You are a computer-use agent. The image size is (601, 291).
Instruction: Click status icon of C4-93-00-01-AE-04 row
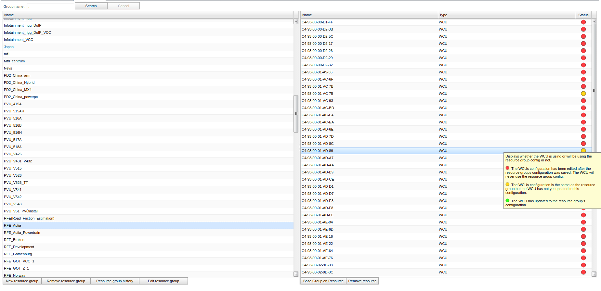583,222
